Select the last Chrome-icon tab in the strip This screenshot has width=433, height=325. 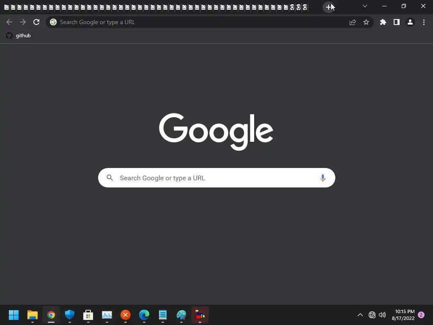[305, 7]
